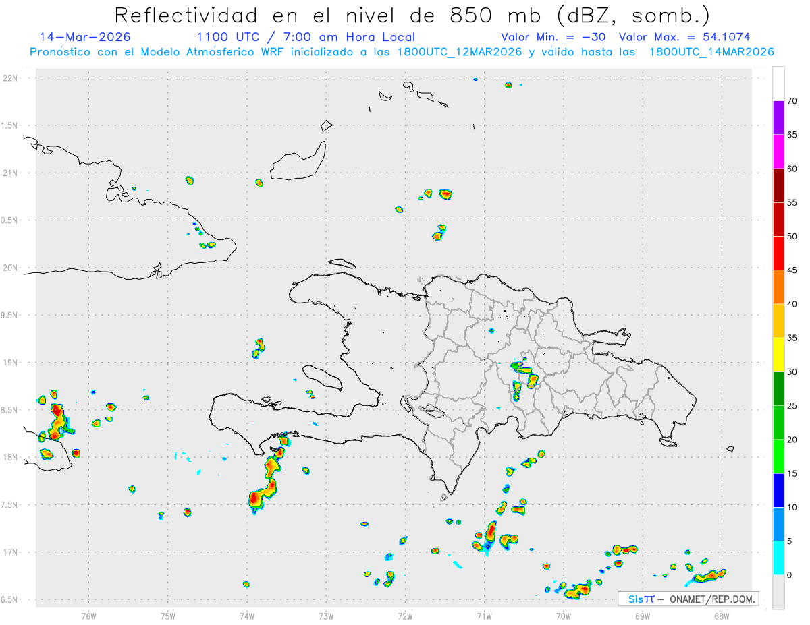810x625 pixels.
Task: Click the gold 35-40 dBZ color band
Action: 778,321
